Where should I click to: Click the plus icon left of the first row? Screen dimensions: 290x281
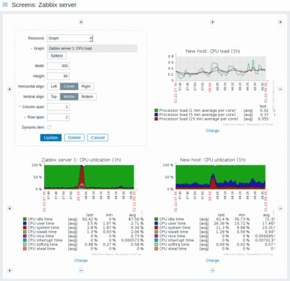coord(10,89)
